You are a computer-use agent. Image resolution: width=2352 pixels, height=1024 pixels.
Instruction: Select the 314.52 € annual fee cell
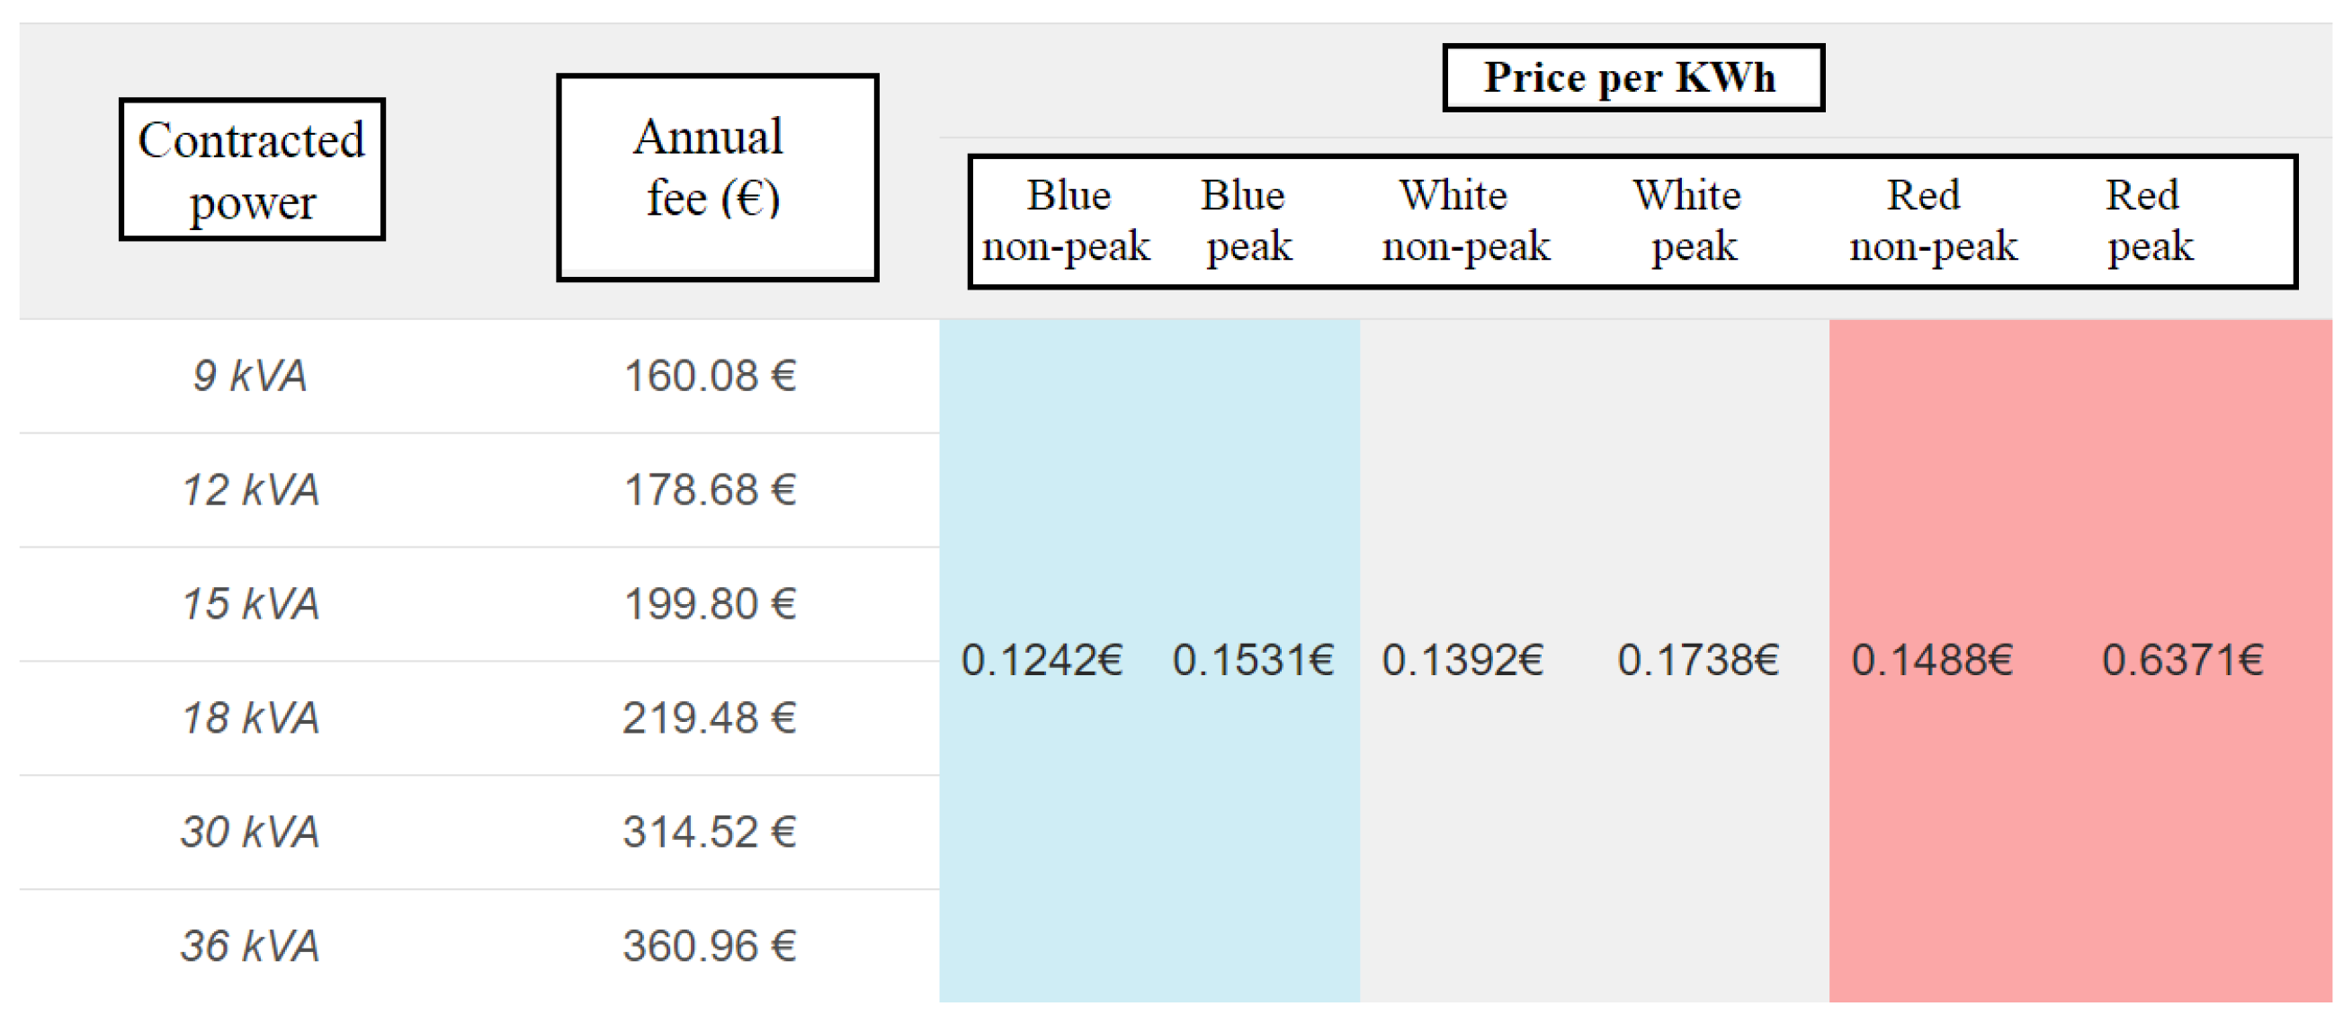(710, 833)
